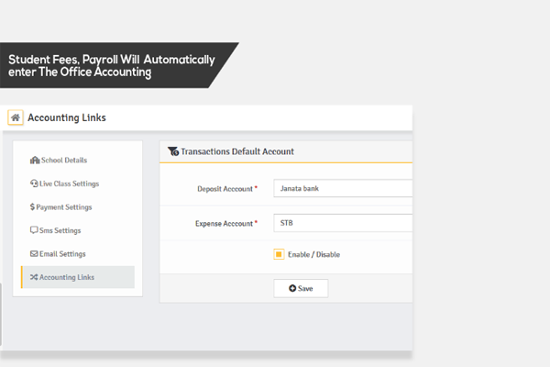Click the home icon beside Accounting Links
This screenshot has width=550, height=367.
point(16,117)
